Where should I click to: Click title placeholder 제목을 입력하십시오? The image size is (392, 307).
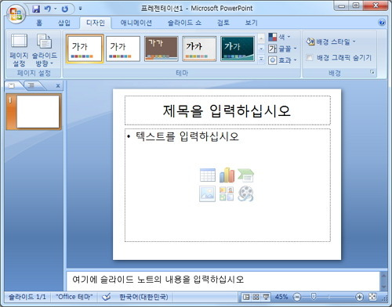227,110
